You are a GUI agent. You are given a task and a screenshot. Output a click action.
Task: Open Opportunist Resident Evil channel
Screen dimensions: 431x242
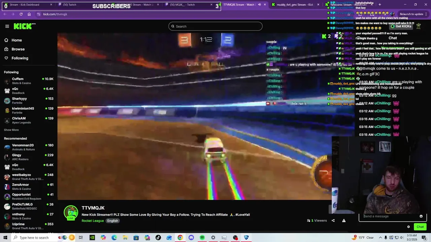[x=29, y=196]
